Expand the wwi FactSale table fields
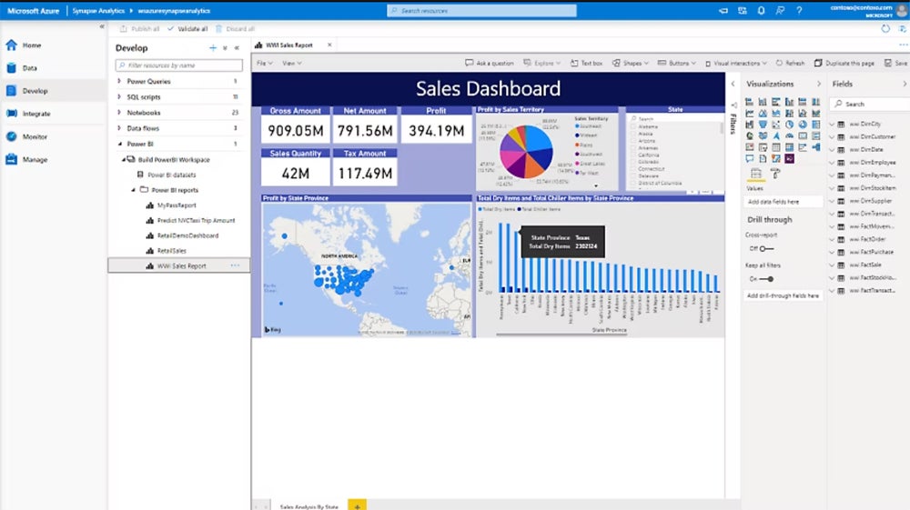 (832, 265)
